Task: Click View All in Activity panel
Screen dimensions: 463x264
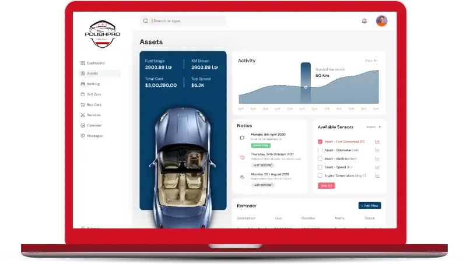Action: tap(371, 61)
